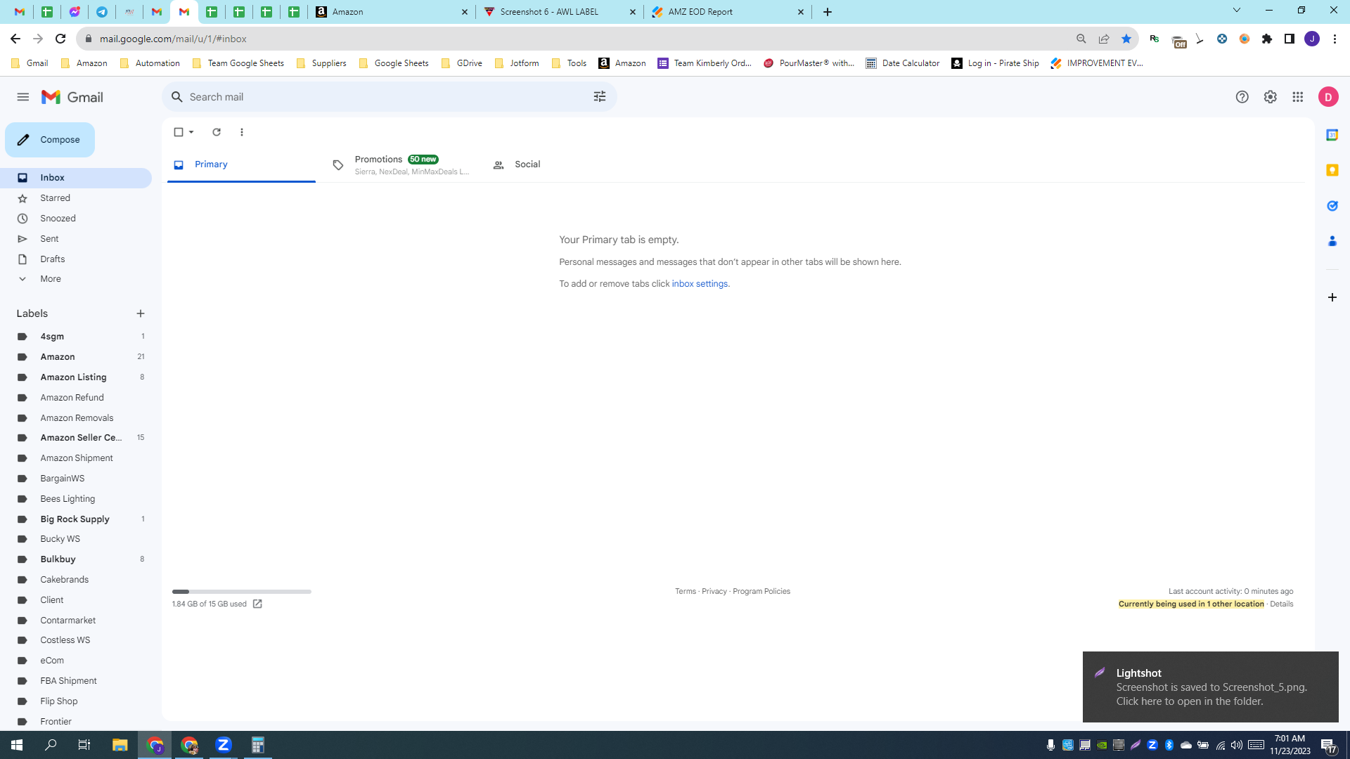
Task: Open the Drafts folder
Action: [76, 259]
